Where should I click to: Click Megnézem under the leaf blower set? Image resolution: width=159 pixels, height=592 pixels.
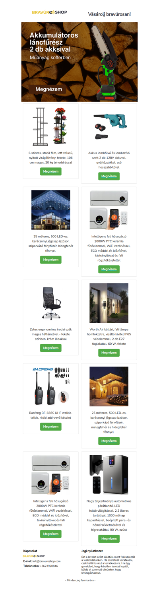coord(109,176)
